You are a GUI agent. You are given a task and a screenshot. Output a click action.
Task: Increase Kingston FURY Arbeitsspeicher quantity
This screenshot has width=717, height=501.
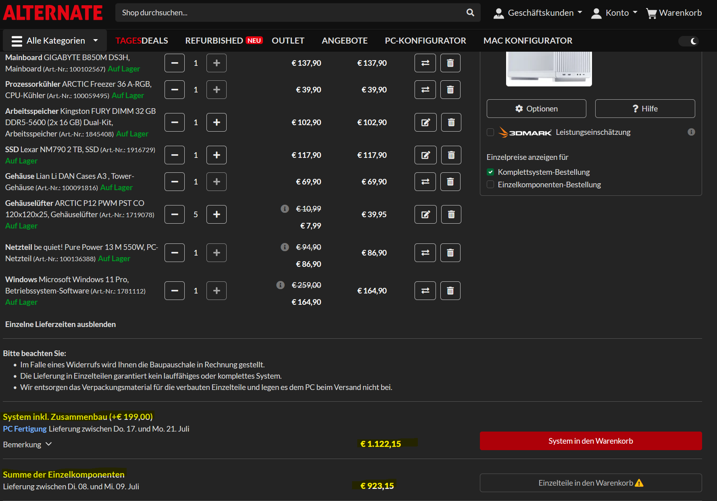pyautogui.click(x=217, y=122)
